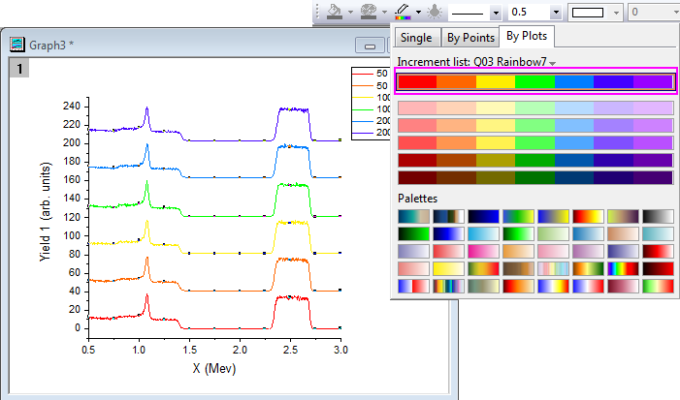Pick the darkest rainbow color row

pos(534,177)
